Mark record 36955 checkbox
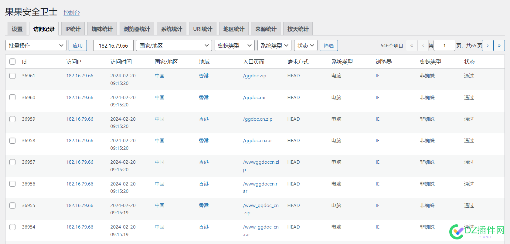The height and width of the screenshot is (244, 510). coord(12,206)
